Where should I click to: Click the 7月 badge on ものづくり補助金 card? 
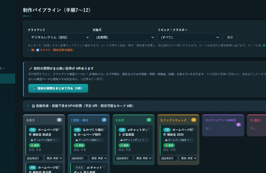click(77, 130)
